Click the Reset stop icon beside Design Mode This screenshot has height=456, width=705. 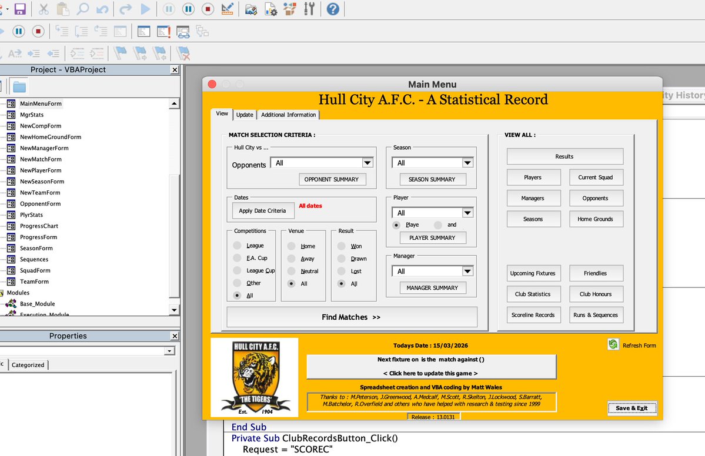(x=208, y=9)
